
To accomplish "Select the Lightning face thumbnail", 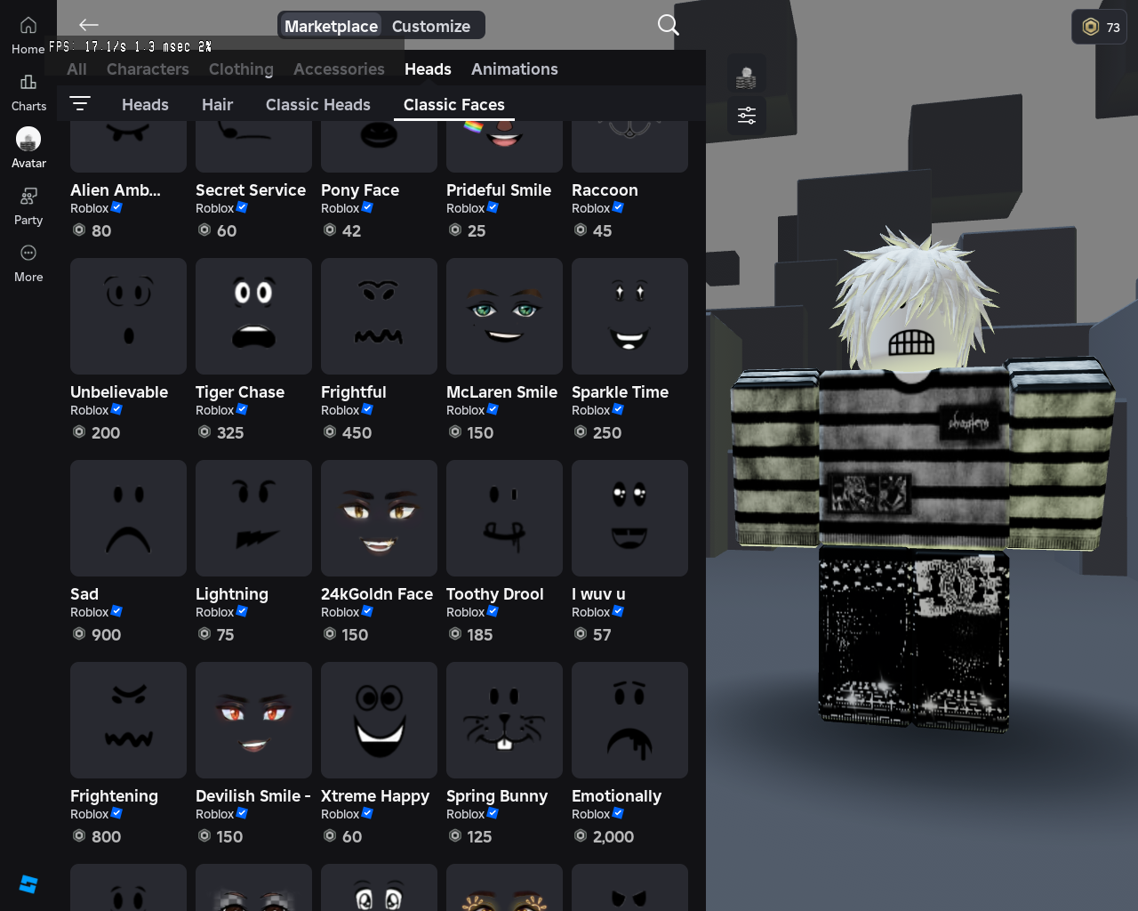I will point(253,518).
